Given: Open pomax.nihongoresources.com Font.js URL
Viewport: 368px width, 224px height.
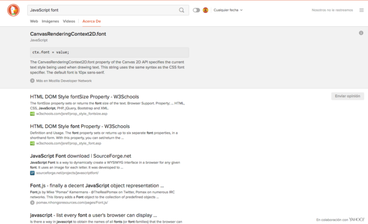Looking at the screenshot, I should [x=72, y=202].
